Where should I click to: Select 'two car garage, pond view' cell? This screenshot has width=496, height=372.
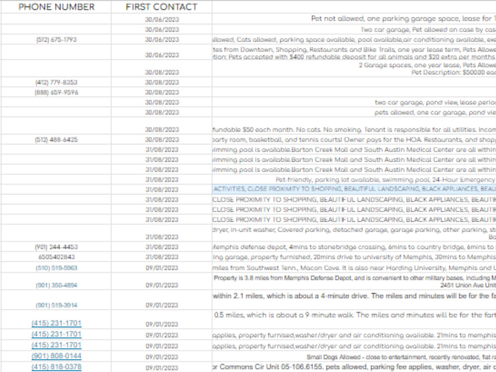pos(354,102)
